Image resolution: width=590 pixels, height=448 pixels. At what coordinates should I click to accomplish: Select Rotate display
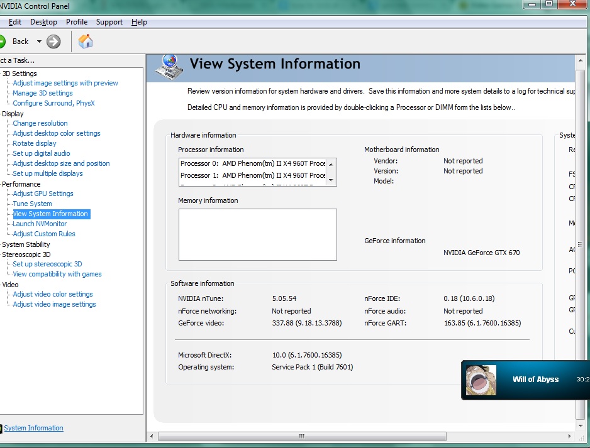34,143
